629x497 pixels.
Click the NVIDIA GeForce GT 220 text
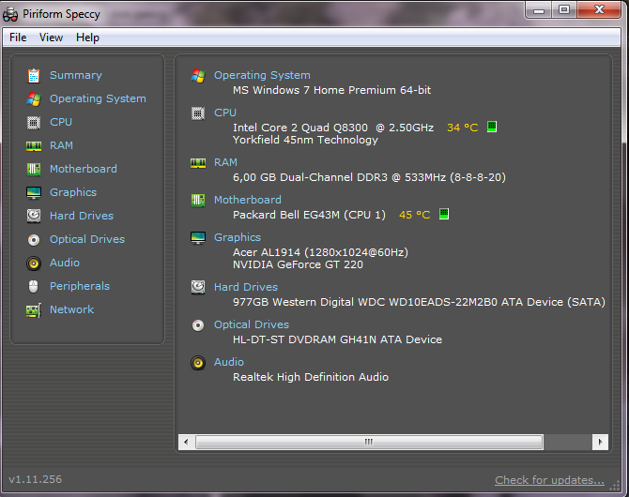tap(298, 264)
